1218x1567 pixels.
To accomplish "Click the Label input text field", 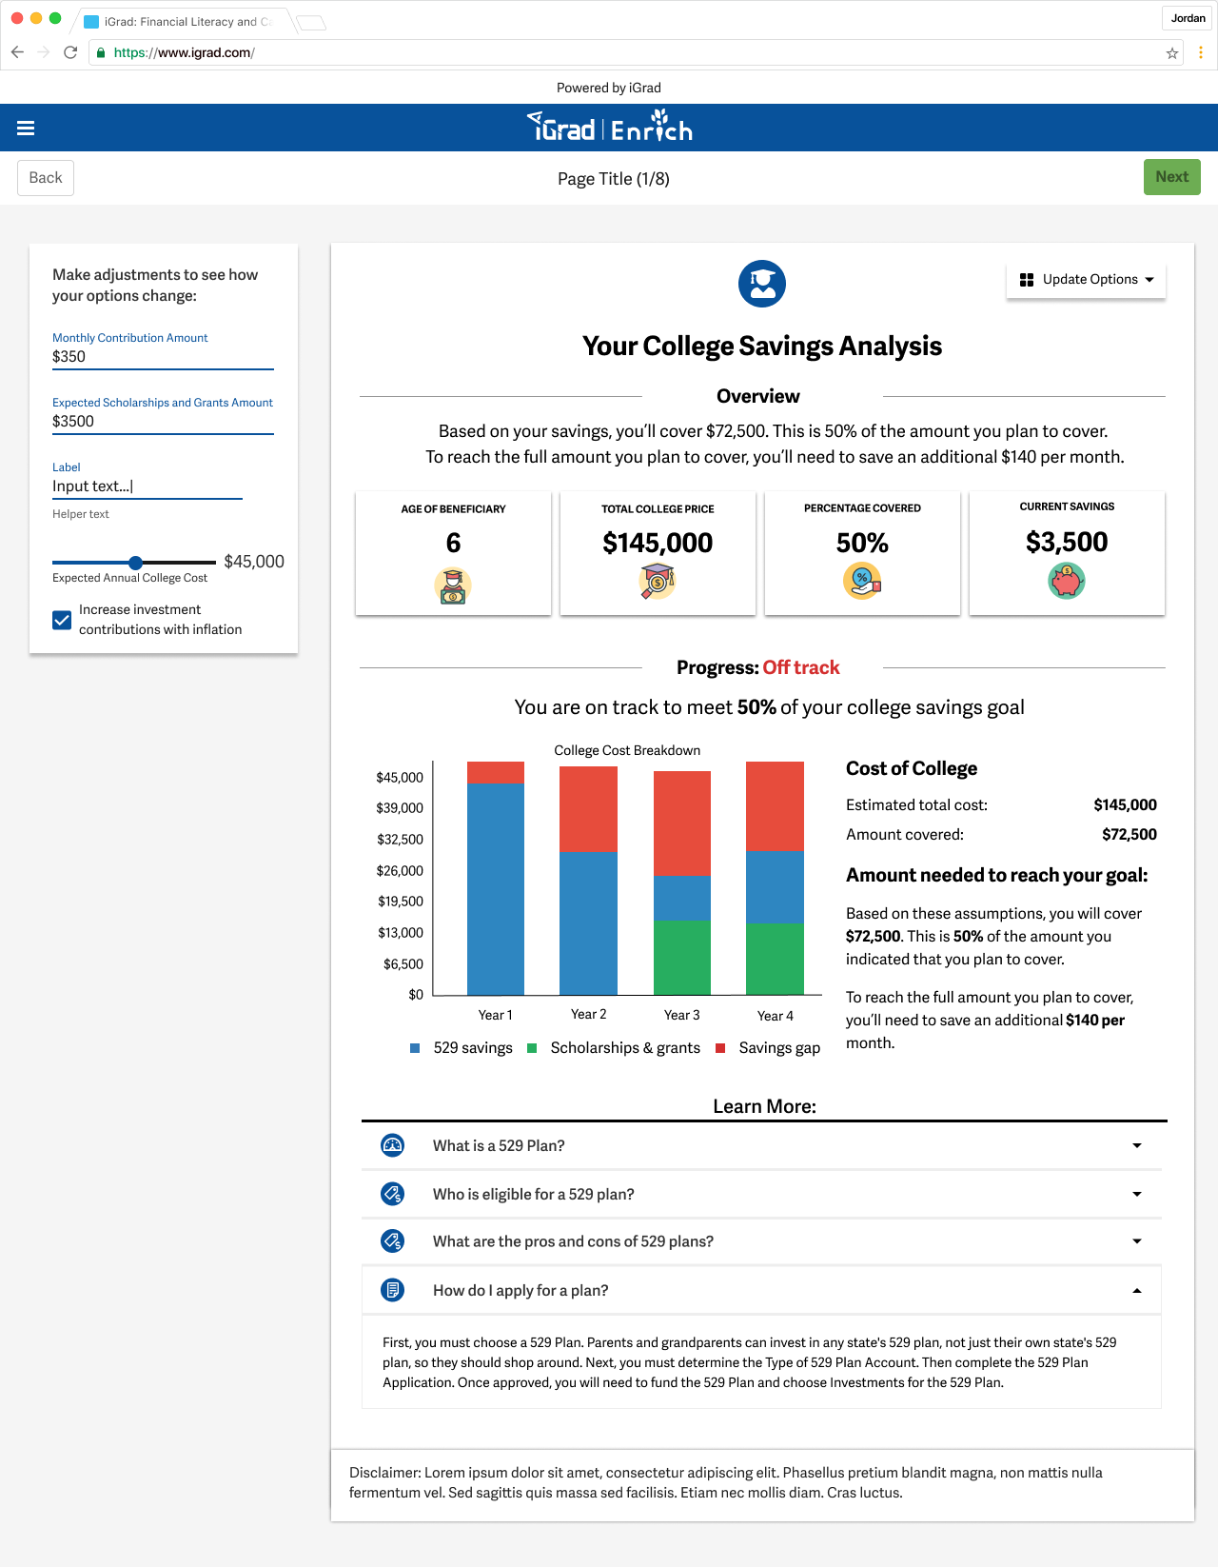I will 147,486.
